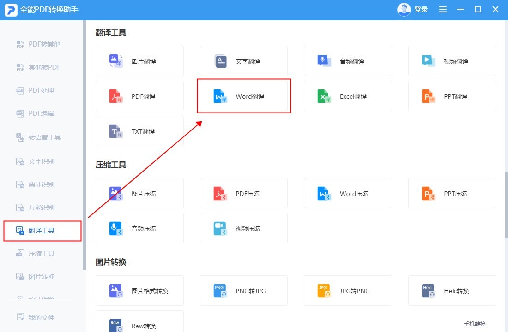Viewport: 508px width, 332px height.
Task: Click the 图片翻译 icon
Action: click(115, 61)
